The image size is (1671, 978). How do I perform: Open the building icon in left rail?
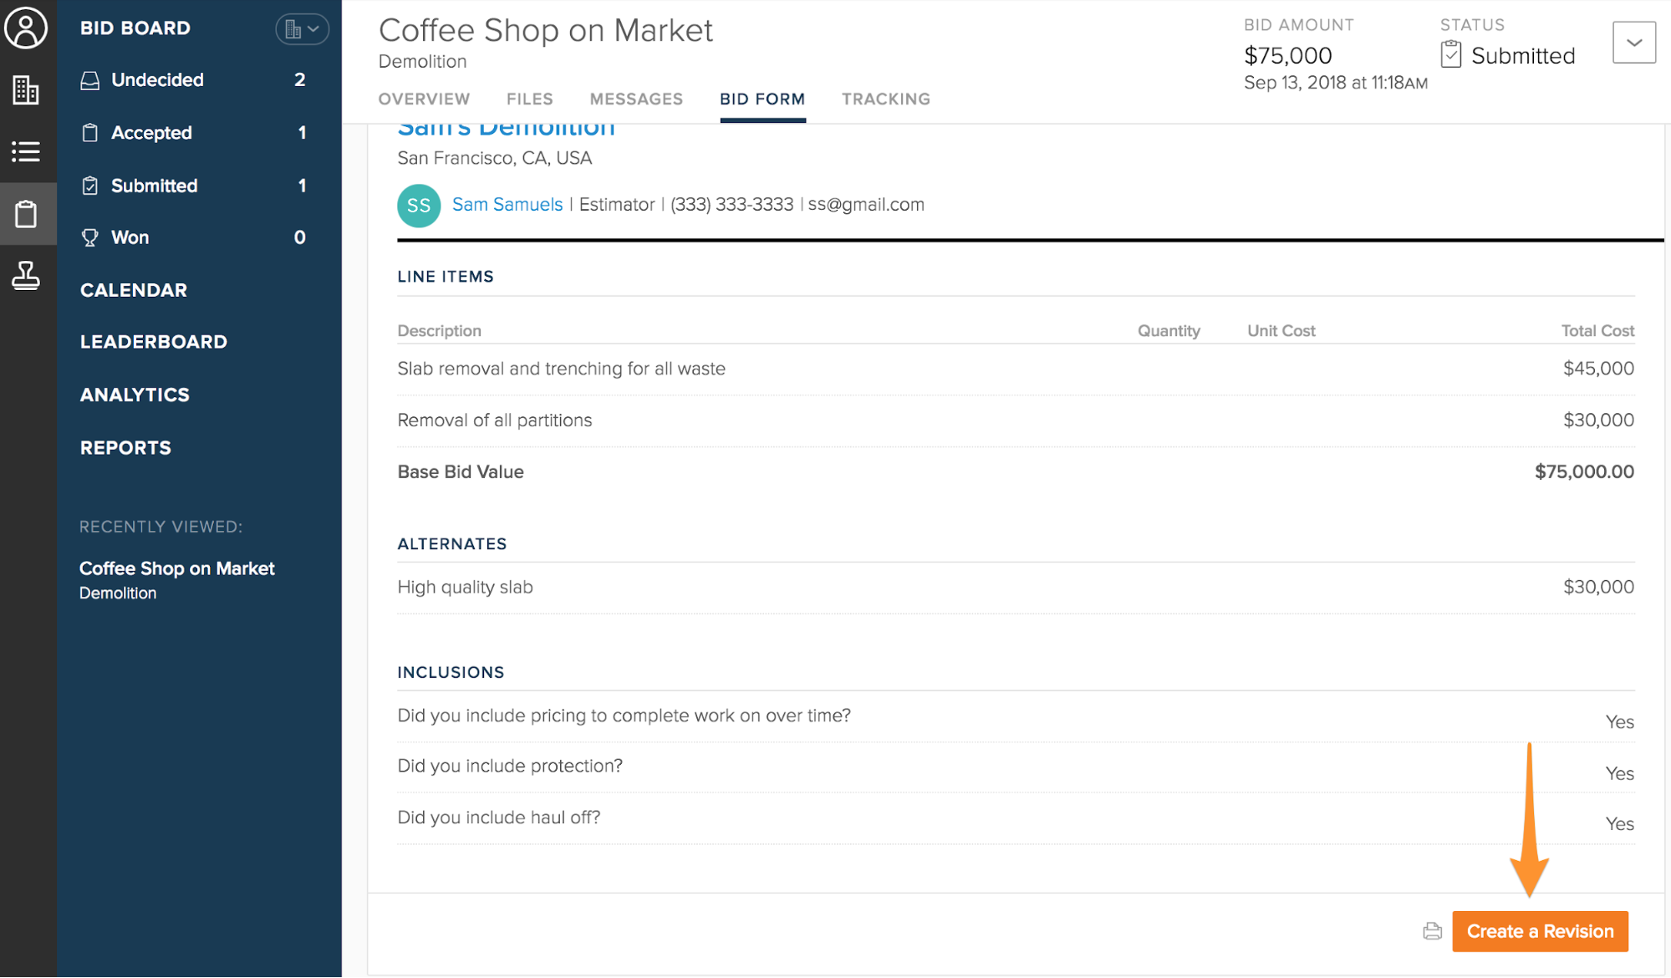tap(26, 89)
